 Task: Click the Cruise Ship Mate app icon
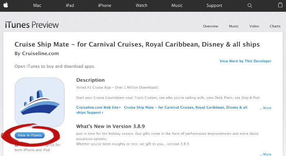pyautogui.click(x=39, y=102)
